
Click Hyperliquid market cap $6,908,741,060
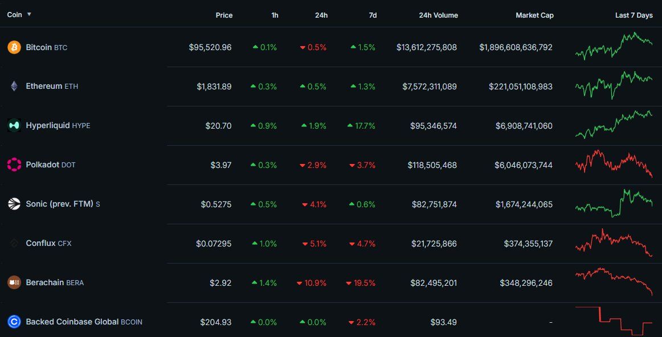[524, 126]
